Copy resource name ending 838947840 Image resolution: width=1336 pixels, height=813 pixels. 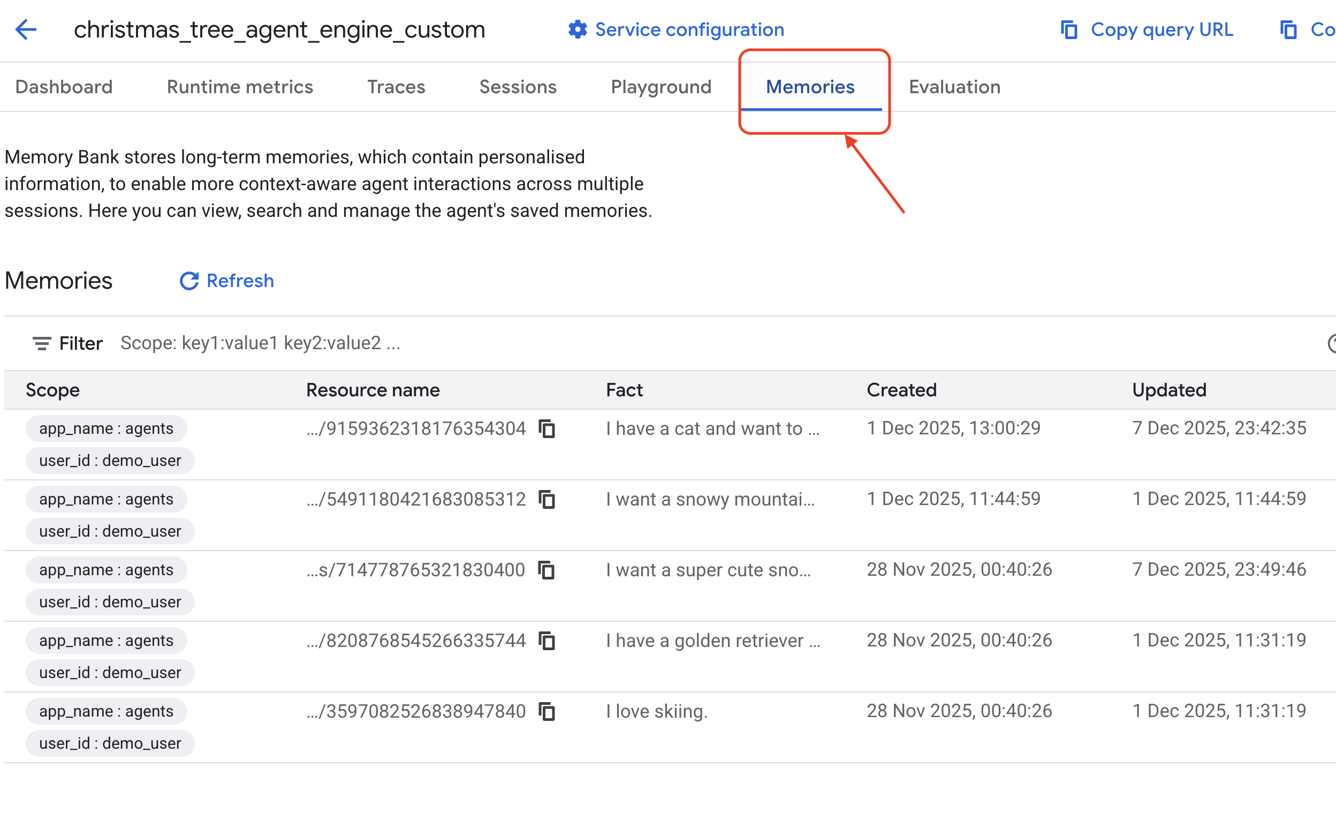coord(547,711)
